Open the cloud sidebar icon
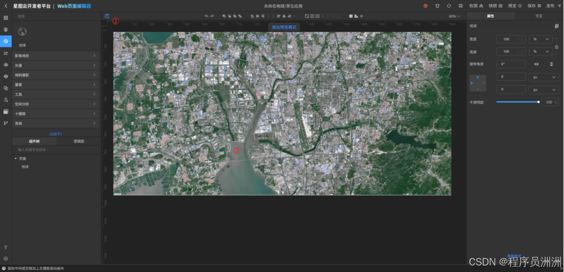Image resolution: width=564 pixels, height=272 pixels. 6,65
